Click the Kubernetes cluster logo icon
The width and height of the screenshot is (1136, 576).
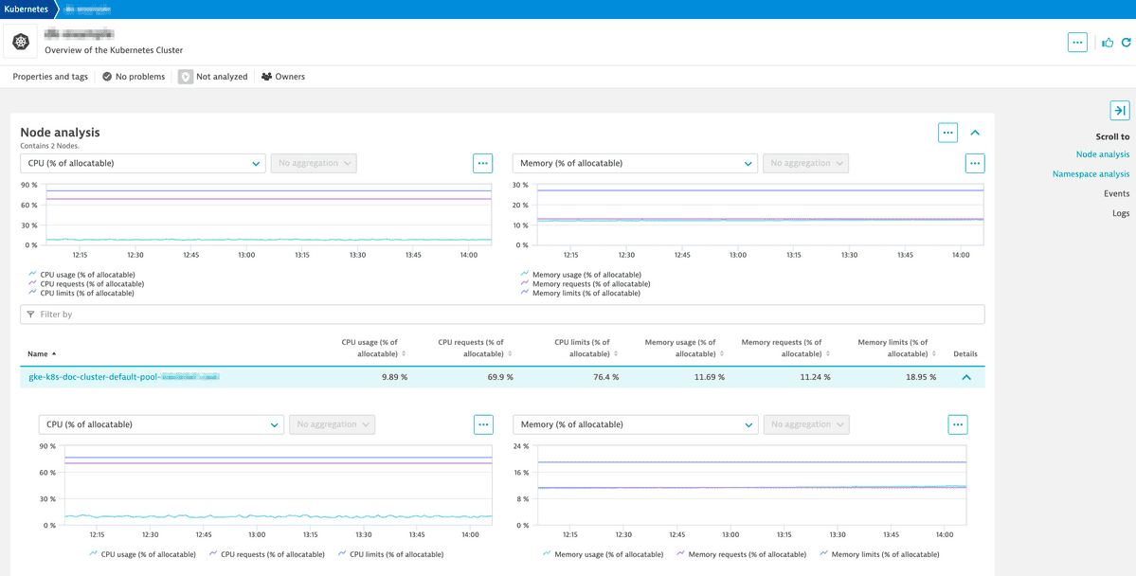pos(22,43)
